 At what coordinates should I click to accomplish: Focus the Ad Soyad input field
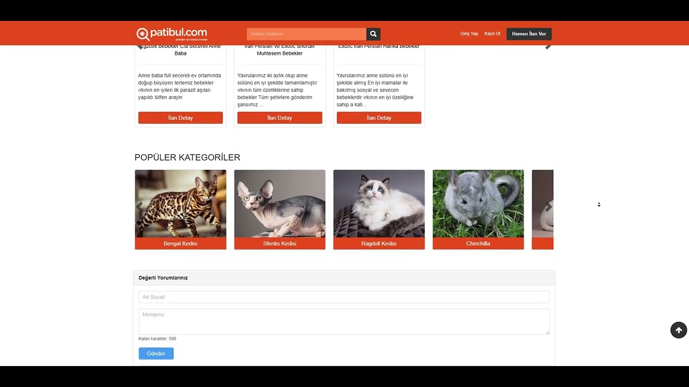coord(344,297)
